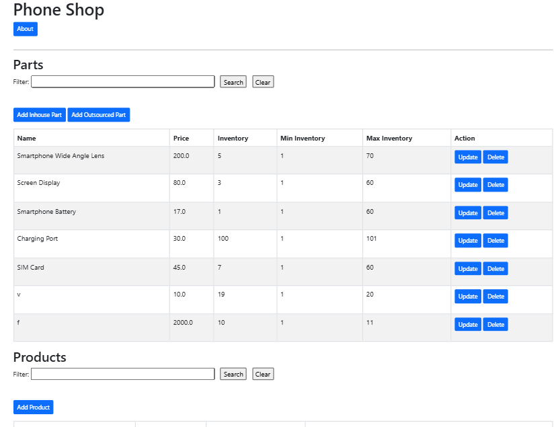The width and height of the screenshot is (558, 427).
Task: Update the Screen Display part
Action: [x=467, y=184]
